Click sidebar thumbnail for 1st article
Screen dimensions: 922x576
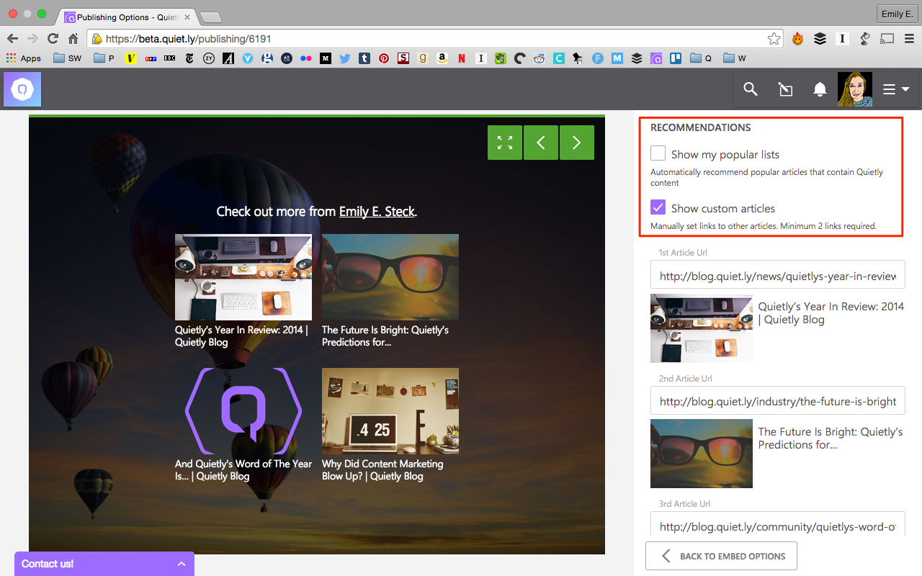702,328
